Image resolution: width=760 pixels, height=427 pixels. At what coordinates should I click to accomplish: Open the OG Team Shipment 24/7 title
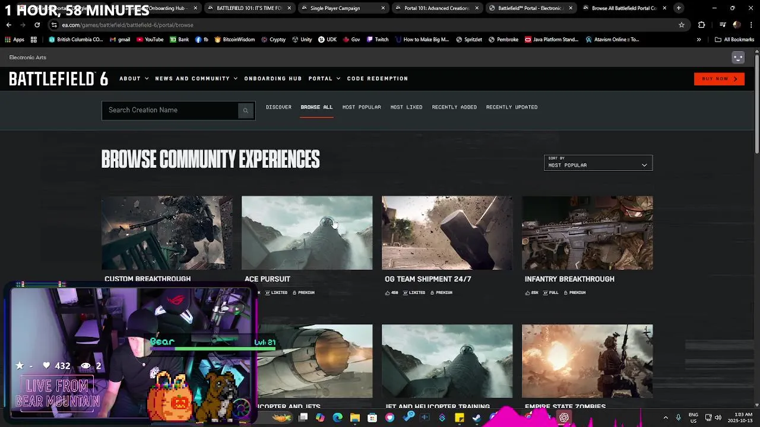(x=427, y=279)
